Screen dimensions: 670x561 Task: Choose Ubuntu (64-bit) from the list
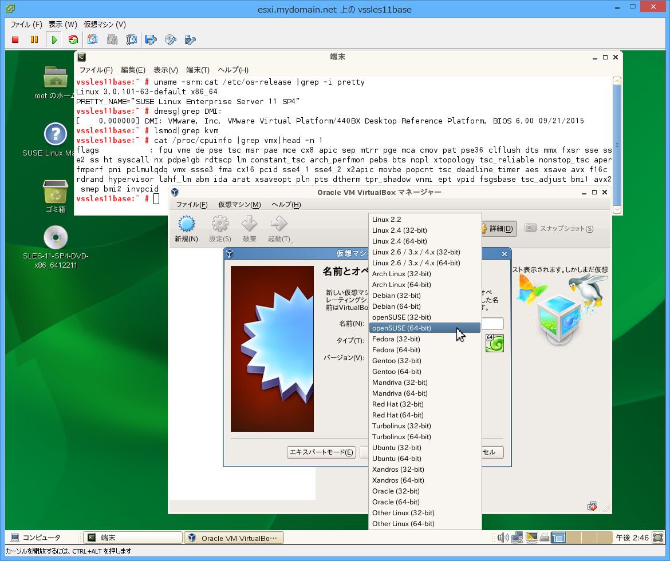(425, 459)
